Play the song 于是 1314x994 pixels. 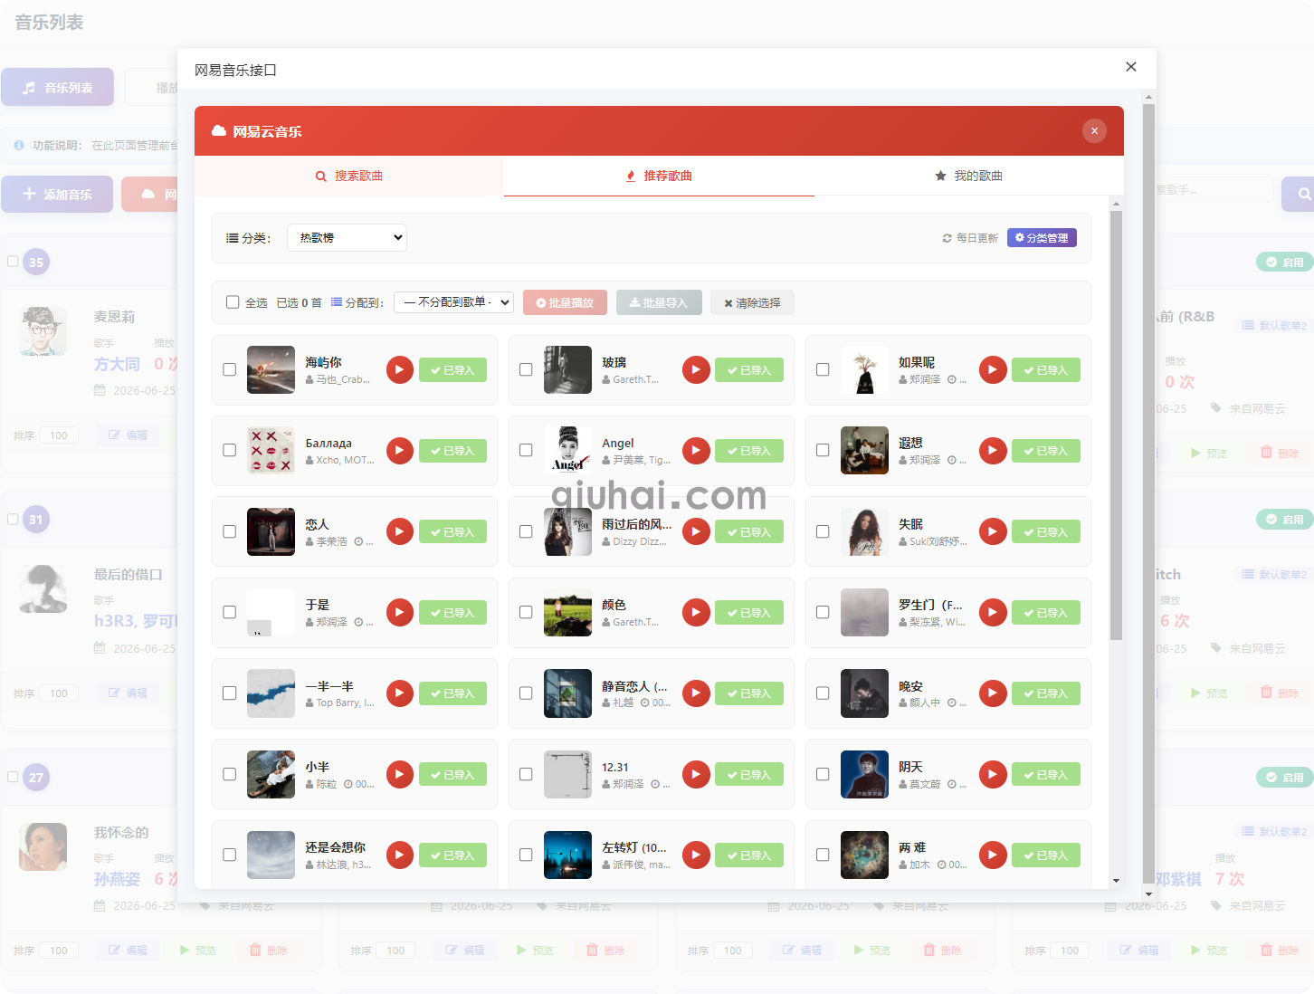[x=399, y=612]
